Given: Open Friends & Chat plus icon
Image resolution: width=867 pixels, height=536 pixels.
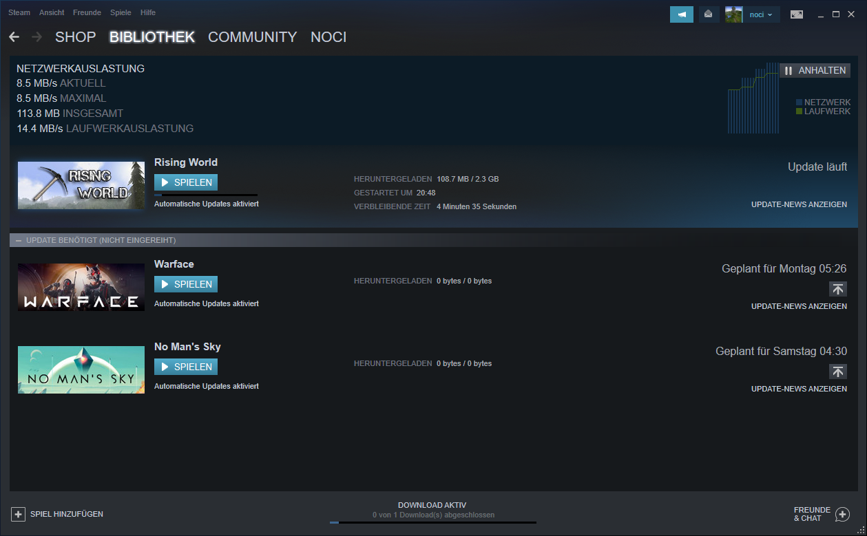Looking at the screenshot, I should click(x=842, y=514).
